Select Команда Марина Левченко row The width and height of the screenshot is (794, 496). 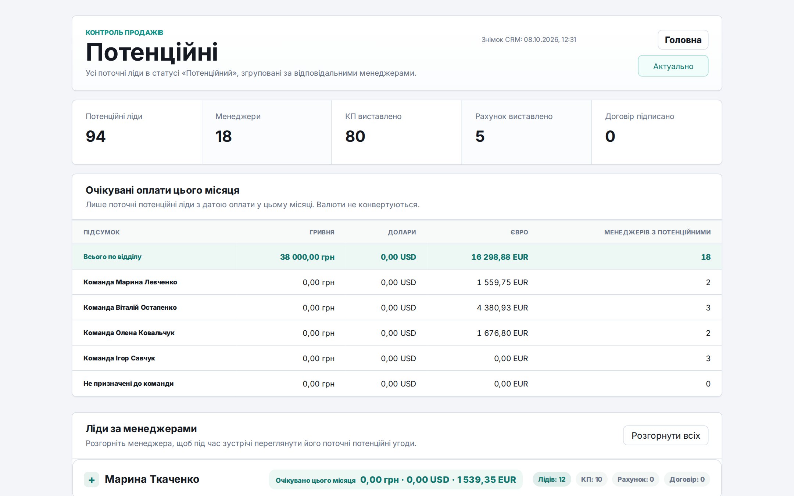pos(397,282)
